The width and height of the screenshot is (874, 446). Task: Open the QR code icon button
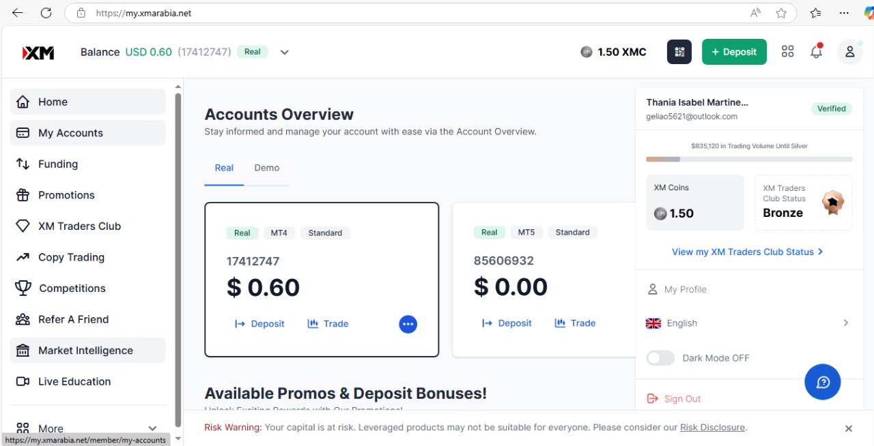point(679,52)
